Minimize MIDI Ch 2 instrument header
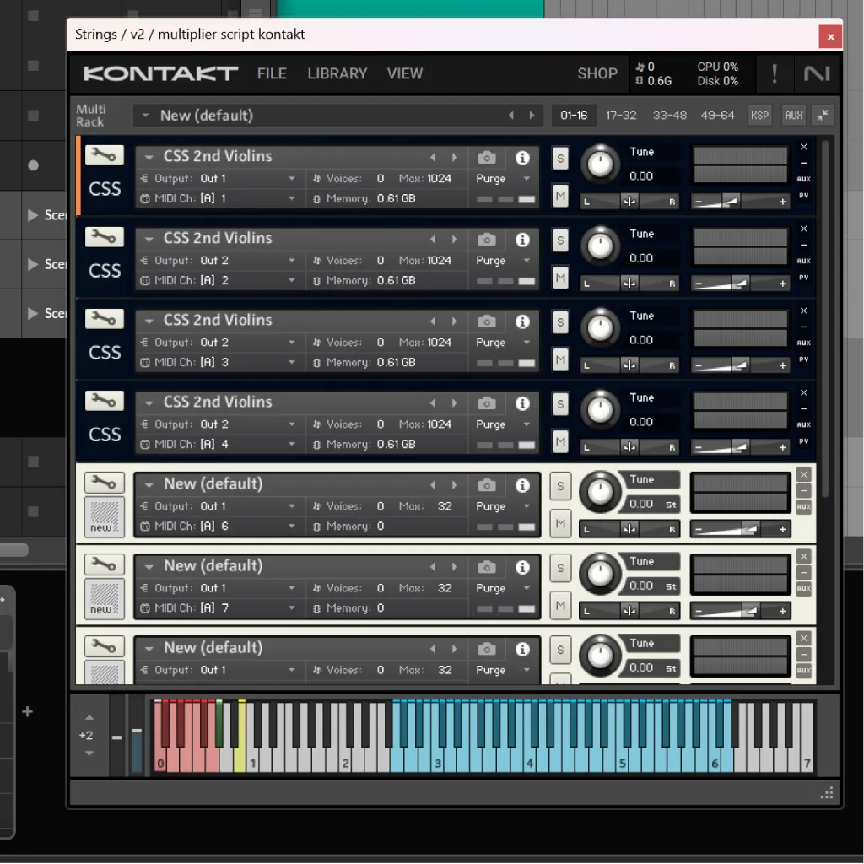This screenshot has height=864, width=864. click(804, 245)
